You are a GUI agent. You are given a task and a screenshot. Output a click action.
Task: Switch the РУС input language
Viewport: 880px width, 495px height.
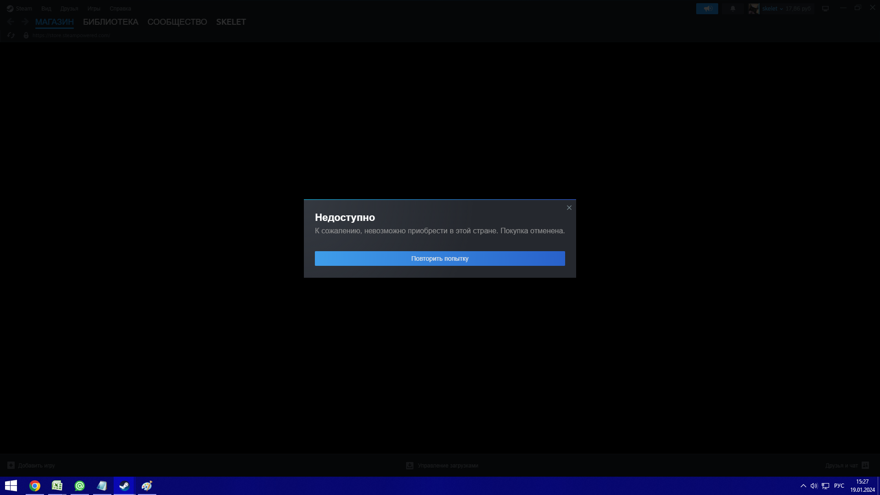839,486
